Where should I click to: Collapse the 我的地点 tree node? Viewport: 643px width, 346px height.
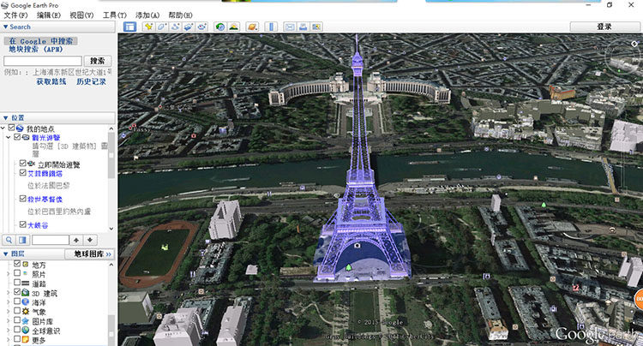tap(3, 128)
